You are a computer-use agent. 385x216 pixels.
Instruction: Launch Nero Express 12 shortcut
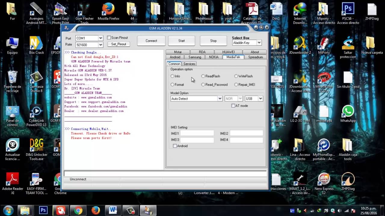(x=324, y=184)
